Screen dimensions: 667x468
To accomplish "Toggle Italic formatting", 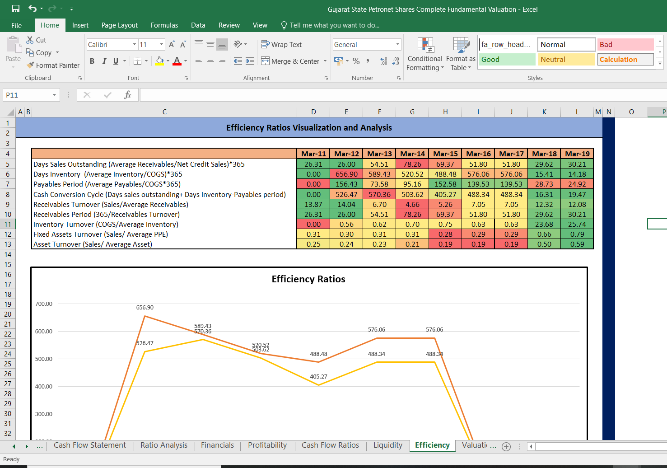I will click(x=104, y=61).
